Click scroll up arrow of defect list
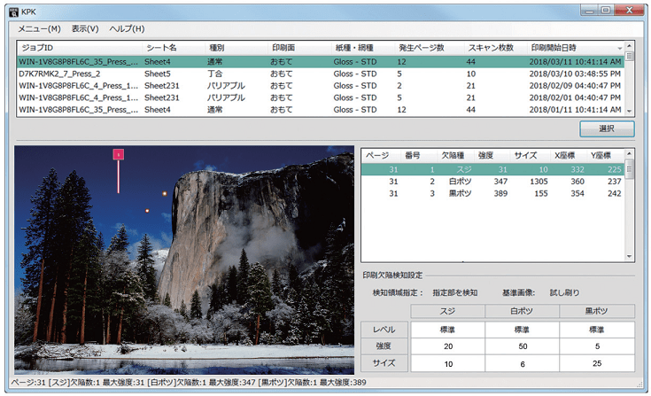 coord(629,153)
